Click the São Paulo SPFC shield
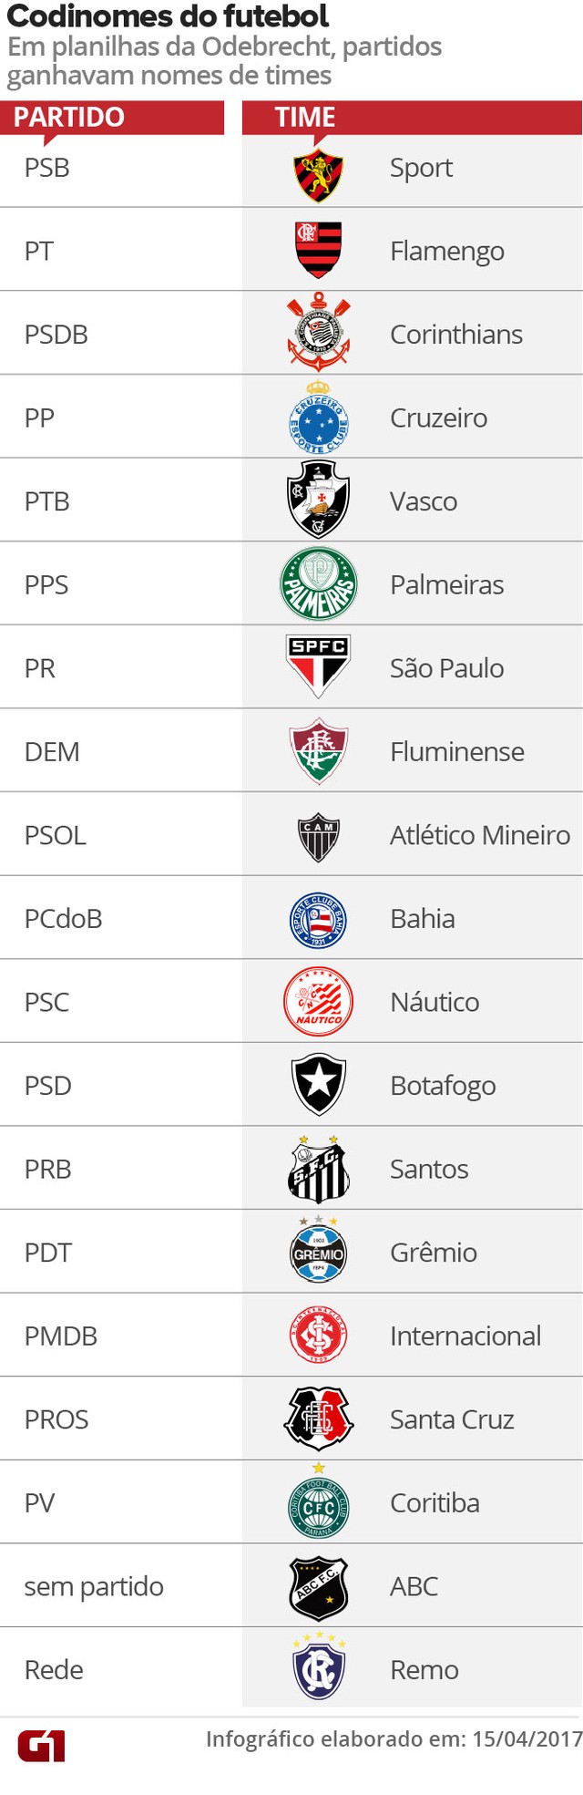This screenshot has width=583, height=1795. point(318,665)
